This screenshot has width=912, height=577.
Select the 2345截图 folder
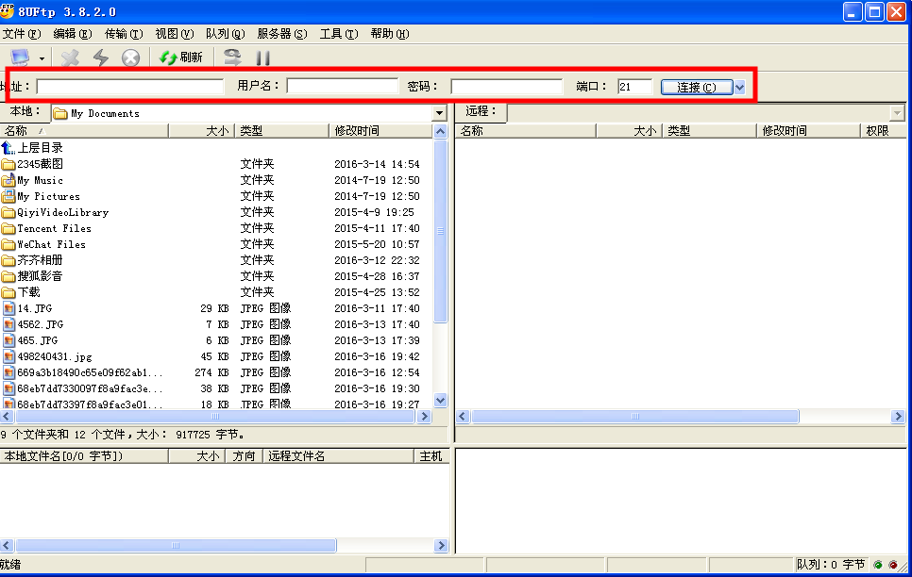point(32,164)
